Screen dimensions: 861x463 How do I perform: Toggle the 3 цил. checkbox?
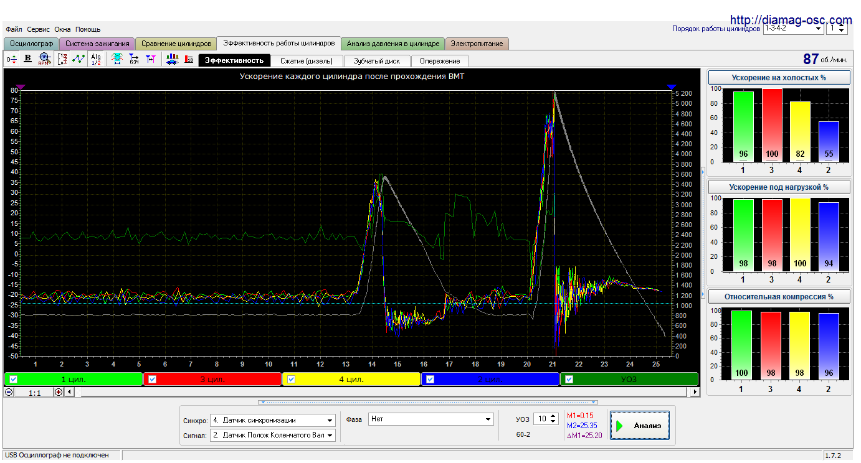point(153,379)
